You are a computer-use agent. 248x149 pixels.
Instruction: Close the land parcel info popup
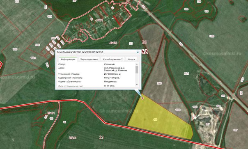point(138,52)
